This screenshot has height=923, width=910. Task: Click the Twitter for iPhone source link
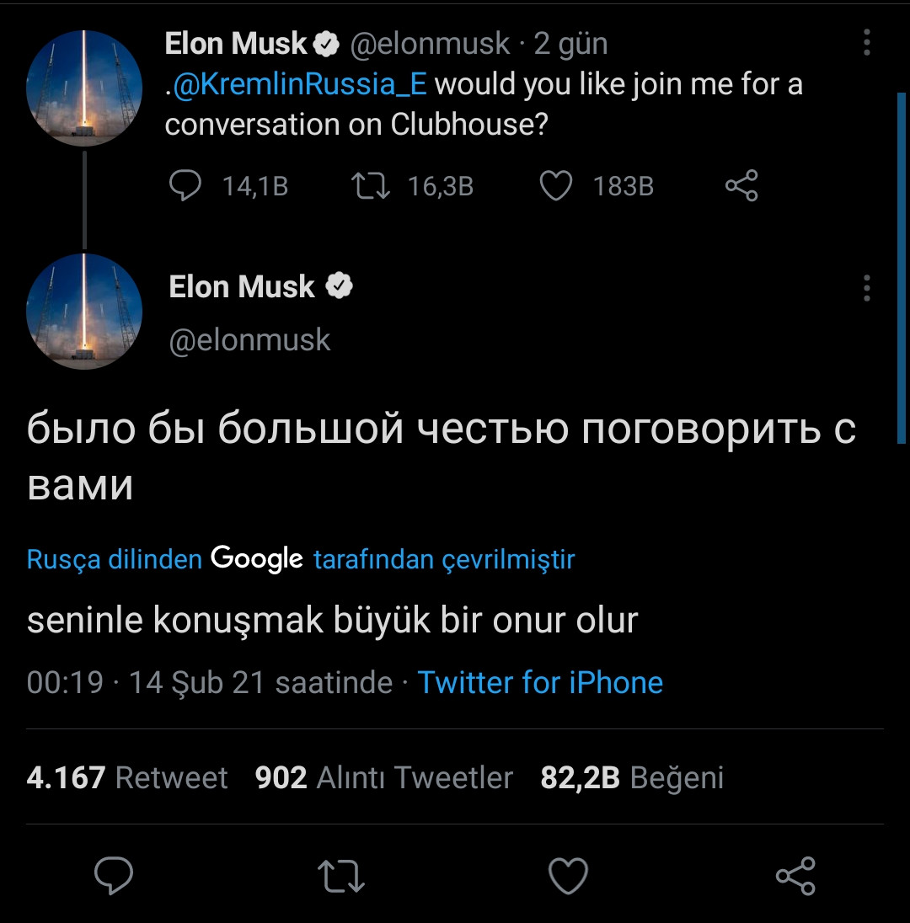[x=542, y=682]
